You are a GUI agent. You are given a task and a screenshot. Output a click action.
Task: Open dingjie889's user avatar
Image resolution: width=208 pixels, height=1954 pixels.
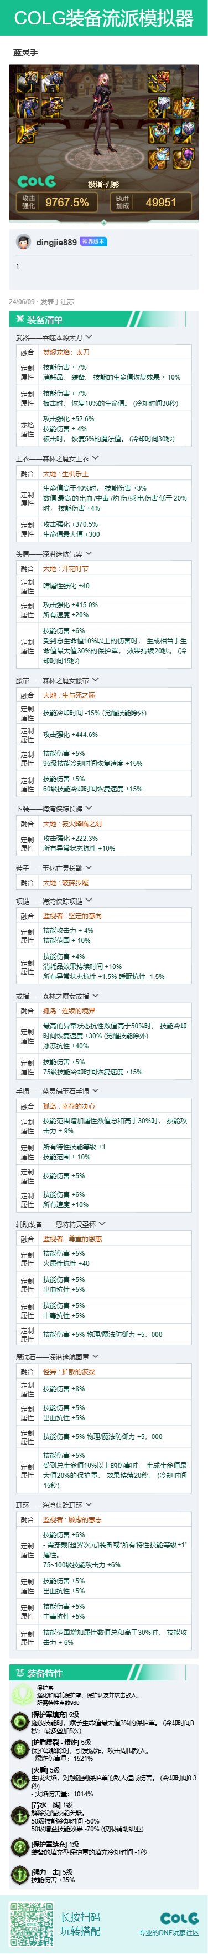(23, 242)
